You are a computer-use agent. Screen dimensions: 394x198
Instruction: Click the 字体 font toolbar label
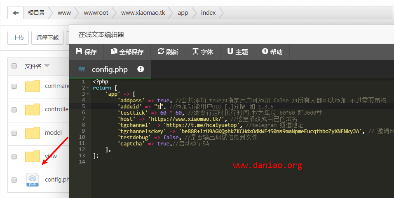point(207,52)
